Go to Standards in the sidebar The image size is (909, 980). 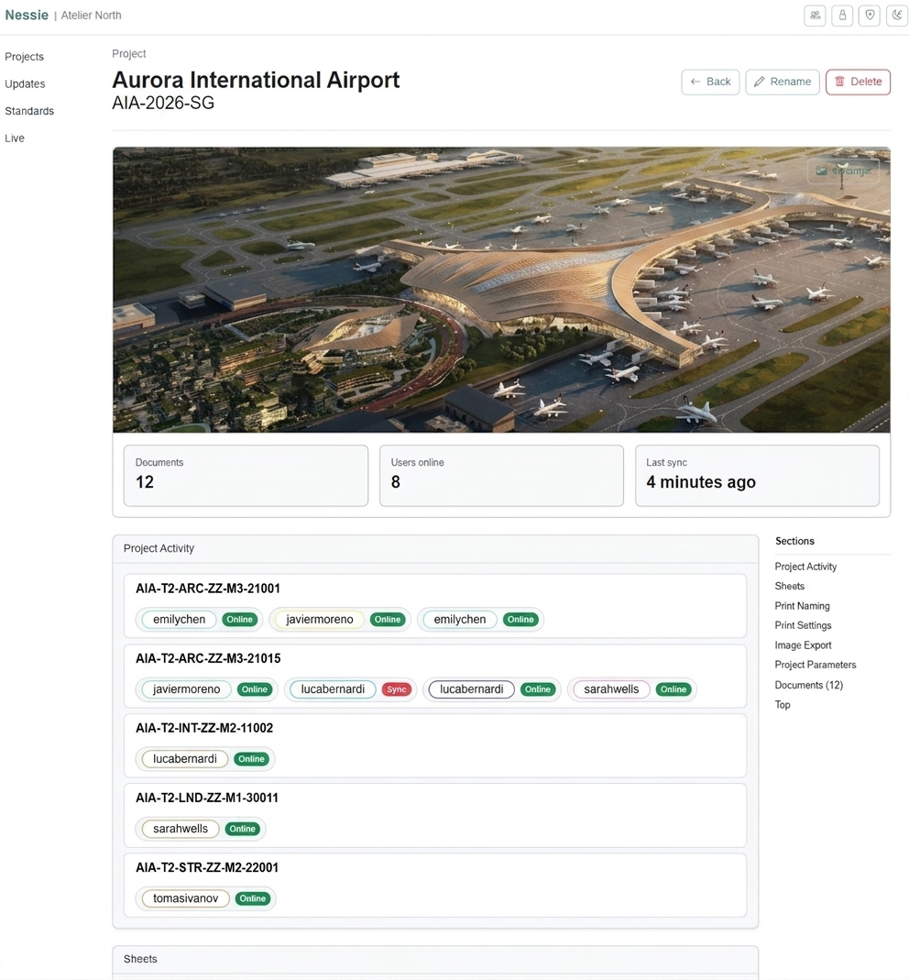pos(29,111)
